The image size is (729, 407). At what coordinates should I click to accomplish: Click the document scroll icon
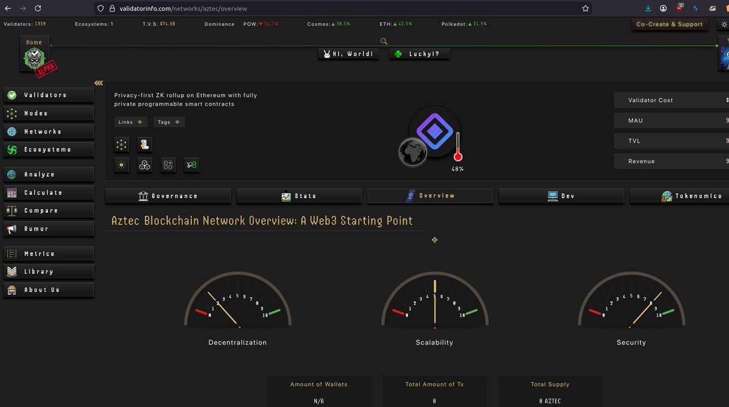coord(145,144)
